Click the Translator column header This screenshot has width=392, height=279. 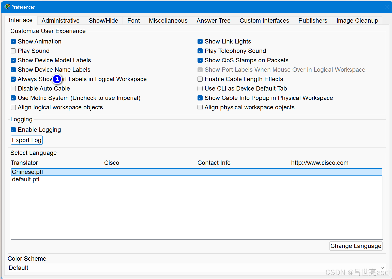[24, 163]
